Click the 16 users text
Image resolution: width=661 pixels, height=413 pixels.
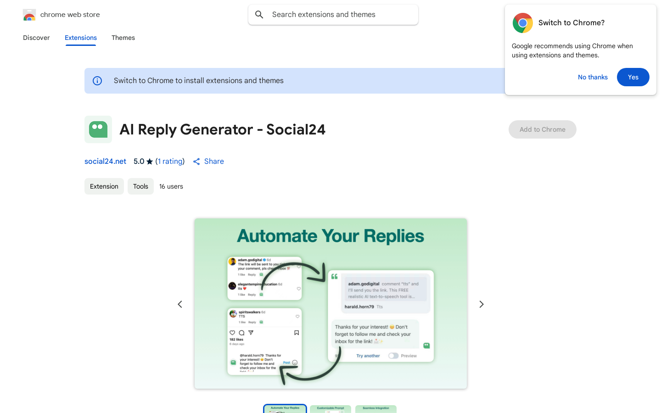click(171, 186)
